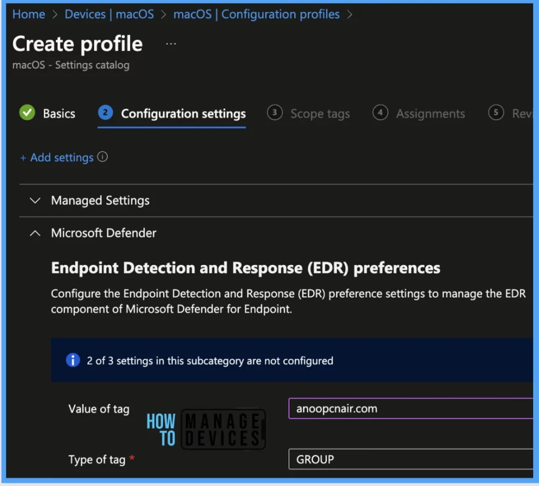Show Add settings info tooltip icon
The image size is (539, 486).
coord(102,157)
